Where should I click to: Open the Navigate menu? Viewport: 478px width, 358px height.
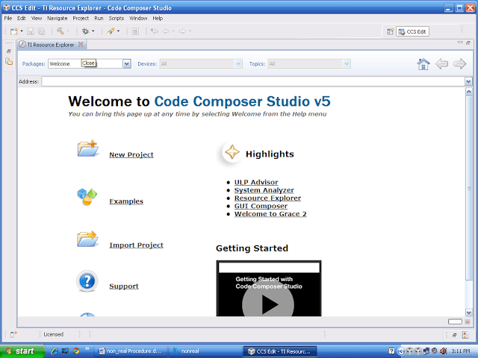(58, 18)
